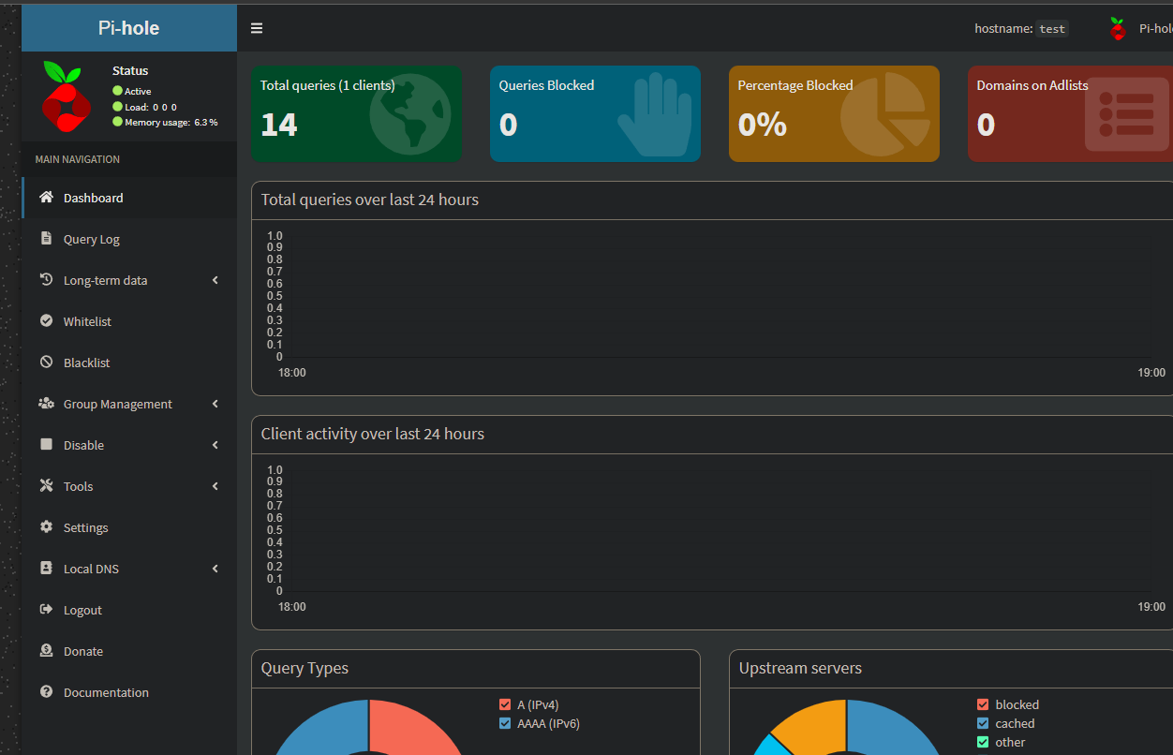Expand the Group Management chevron
Screen dimensions: 1173x755
click(215, 404)
